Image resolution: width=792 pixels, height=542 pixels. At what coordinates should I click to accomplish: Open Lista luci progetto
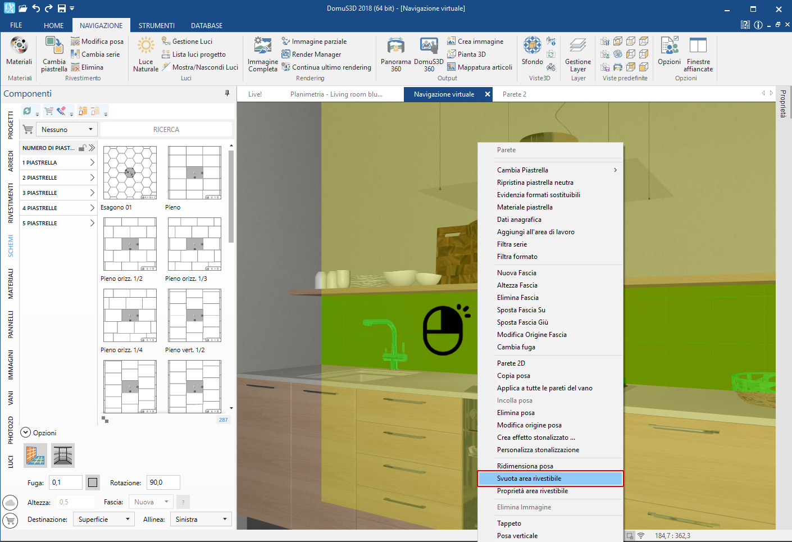click(x=194, y=54)
